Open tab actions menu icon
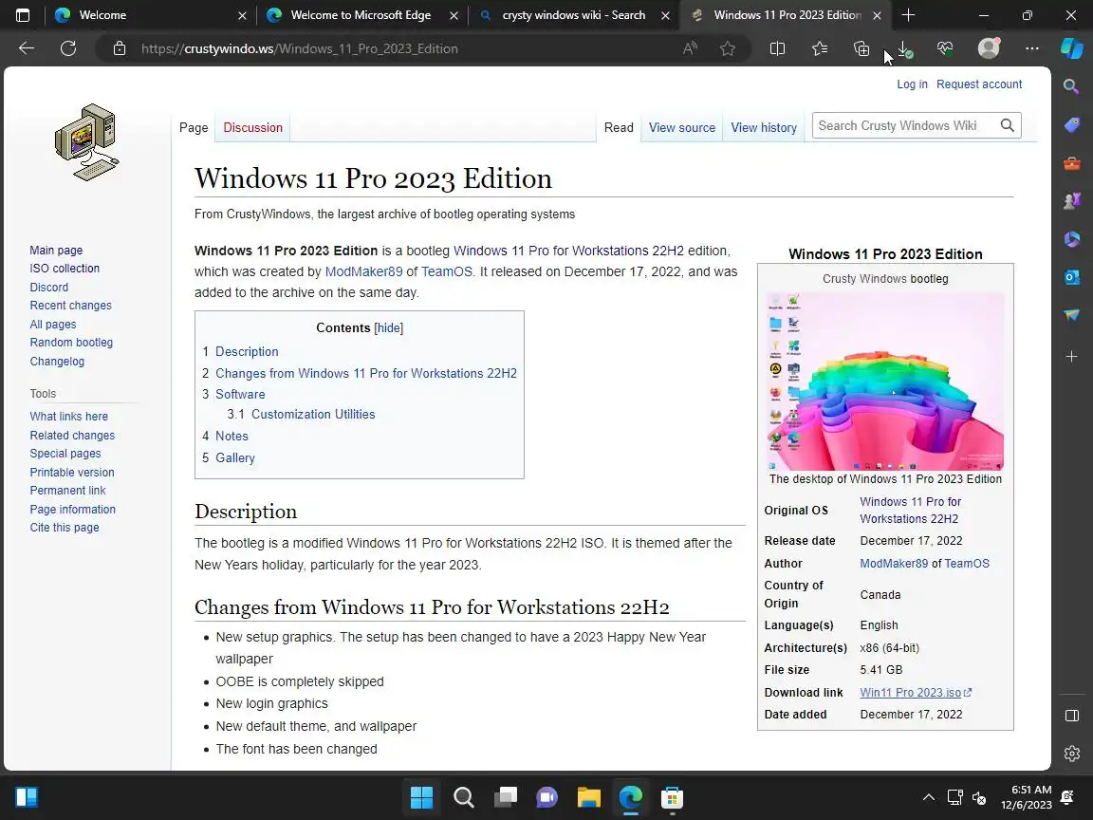This screenshot has width=1093, height=820. (x=23, y=15)
